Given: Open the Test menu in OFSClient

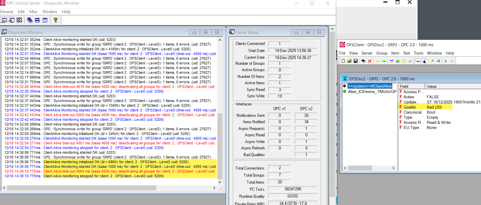Looking at the screenshot, I should point(407,53).
